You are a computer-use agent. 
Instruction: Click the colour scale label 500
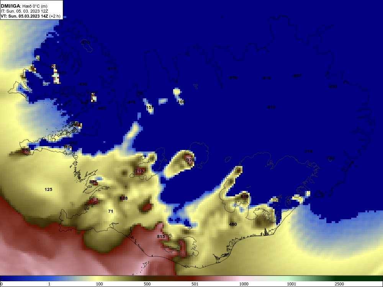[x=147, y=284]
